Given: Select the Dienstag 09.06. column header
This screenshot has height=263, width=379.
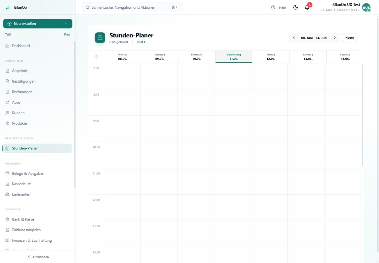Looking at the screenshot, I should coord(160,57).
